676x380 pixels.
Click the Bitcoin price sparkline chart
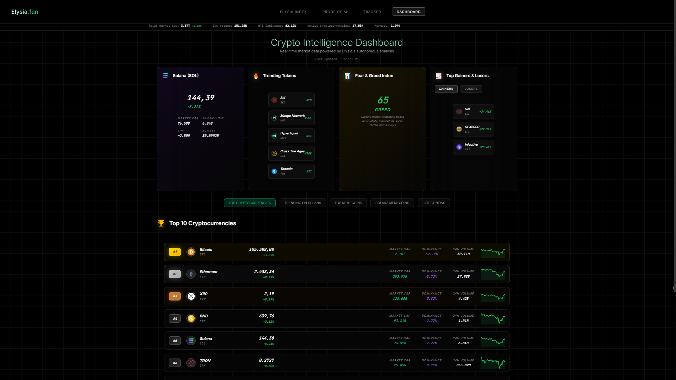click(x=493, y=252)
